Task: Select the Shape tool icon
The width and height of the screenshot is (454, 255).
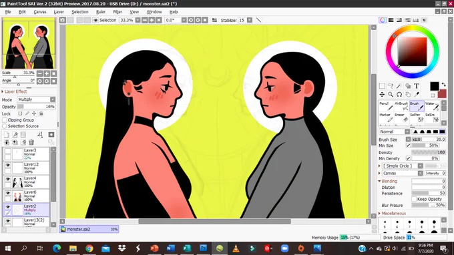Action: point(408,86)
